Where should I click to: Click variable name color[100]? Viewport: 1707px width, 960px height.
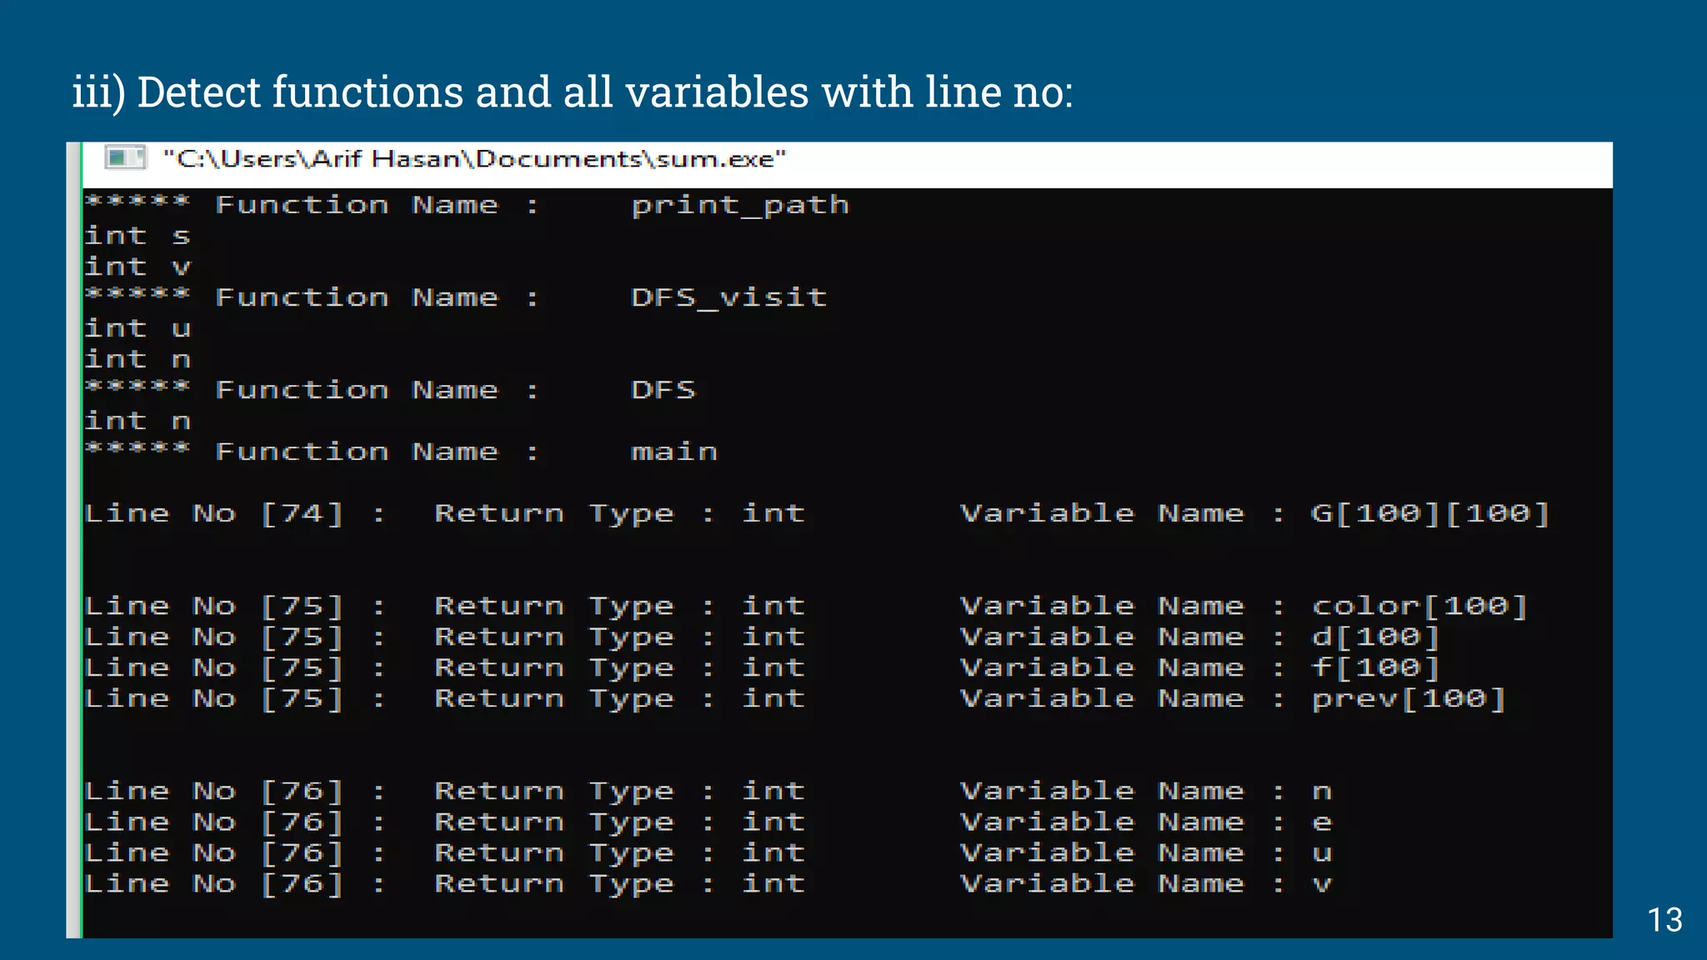[x=1419, y=606]
